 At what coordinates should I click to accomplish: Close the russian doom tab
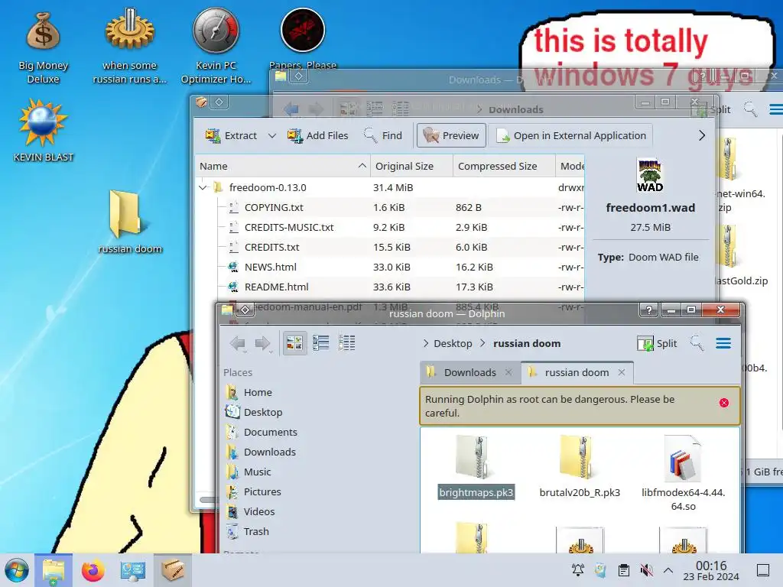621,372
